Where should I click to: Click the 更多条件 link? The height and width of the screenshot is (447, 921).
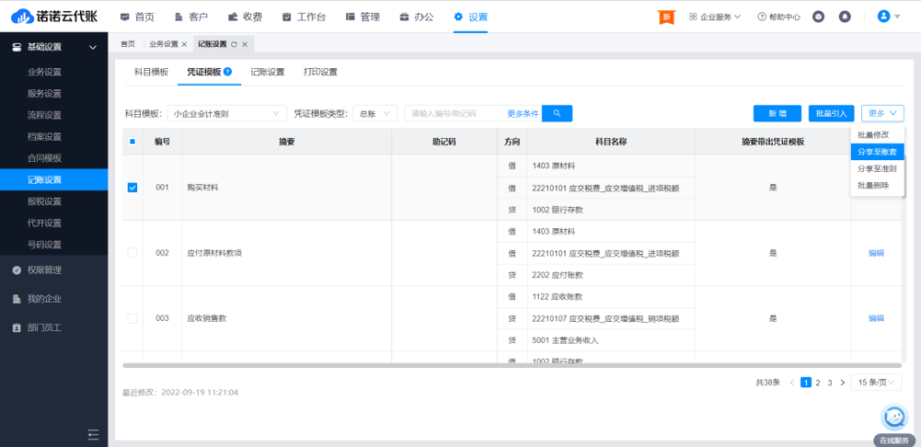(x=522, y=113)
